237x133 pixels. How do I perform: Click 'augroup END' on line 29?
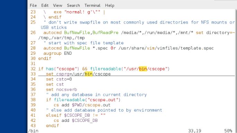58,53
